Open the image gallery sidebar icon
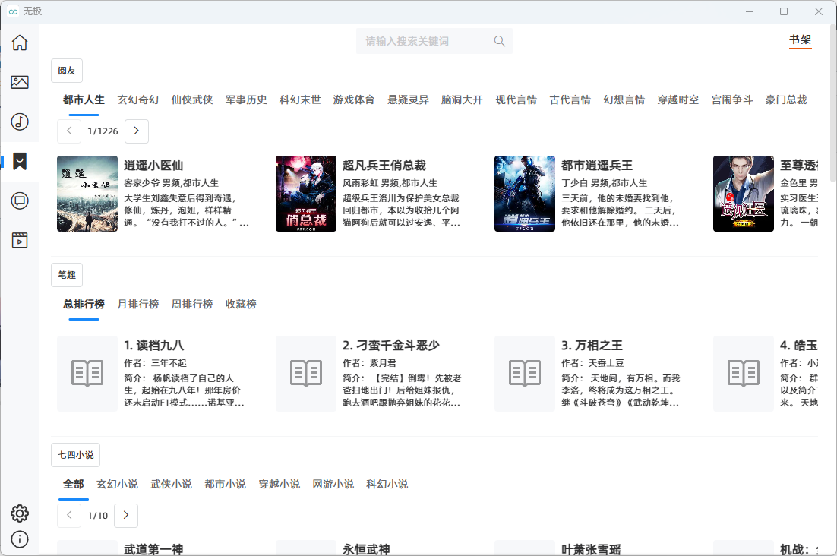 click(x=20, y=82)
